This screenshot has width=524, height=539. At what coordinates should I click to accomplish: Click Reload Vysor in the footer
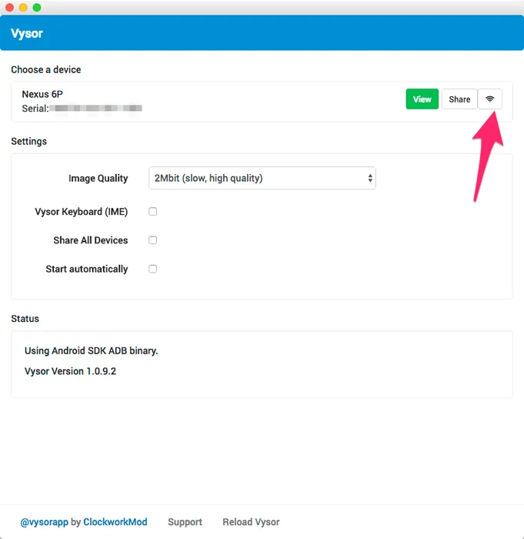[251, 522]
